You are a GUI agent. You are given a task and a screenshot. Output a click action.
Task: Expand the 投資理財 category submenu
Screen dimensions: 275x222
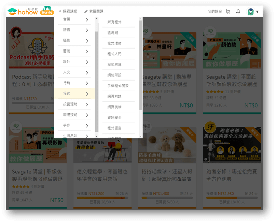(74, 104)
